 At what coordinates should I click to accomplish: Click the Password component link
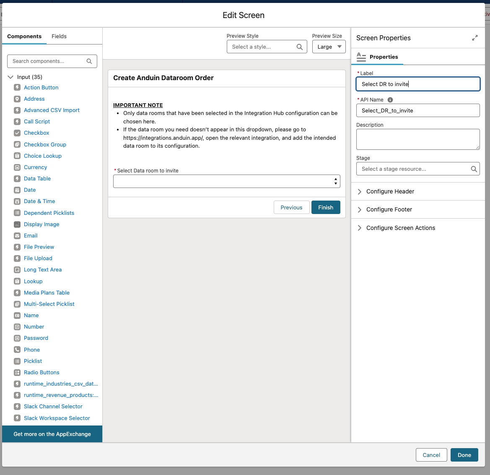pyautogui.click(x=36, y=338)
